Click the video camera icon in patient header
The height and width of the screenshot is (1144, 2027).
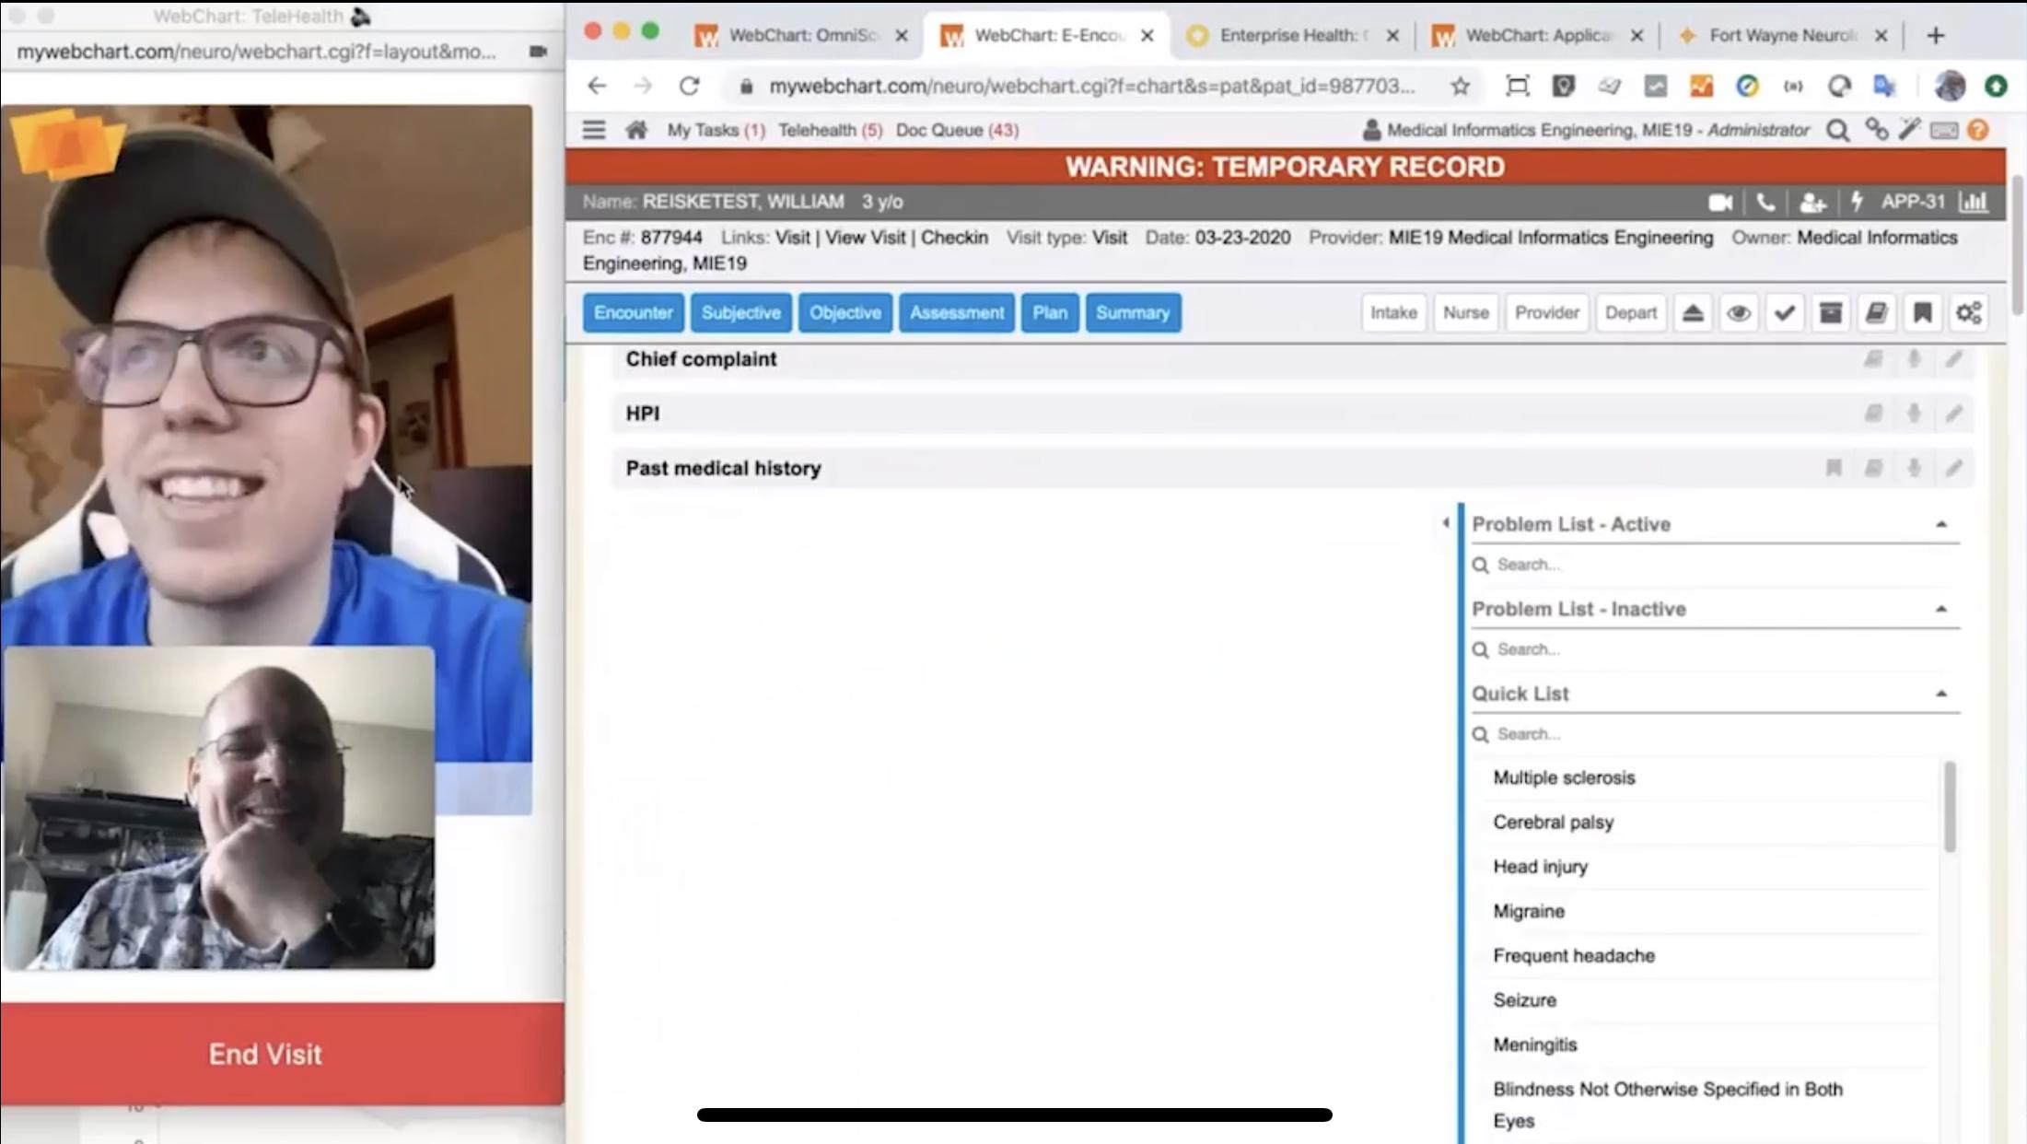coord(1719,203)
